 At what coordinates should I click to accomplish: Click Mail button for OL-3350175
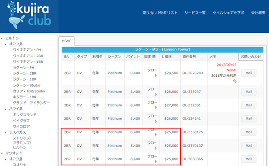[x=249, y=132]
